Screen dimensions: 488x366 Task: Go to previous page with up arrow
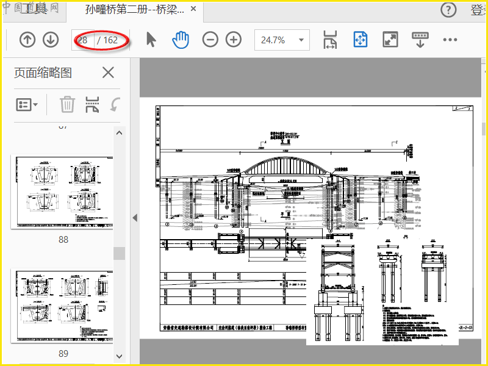coord(27,40)
